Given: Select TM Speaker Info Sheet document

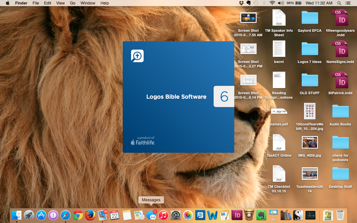Looking at the screenshot, I should [x=279, y=18].
